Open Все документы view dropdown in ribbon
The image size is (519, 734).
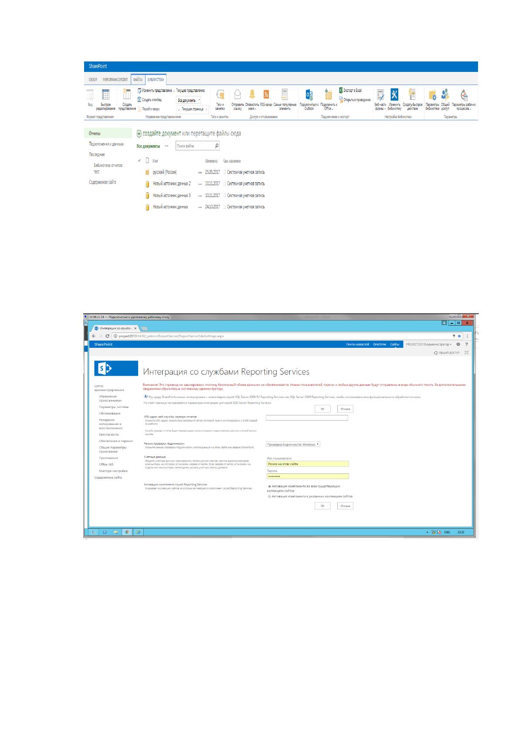point(189,100)
